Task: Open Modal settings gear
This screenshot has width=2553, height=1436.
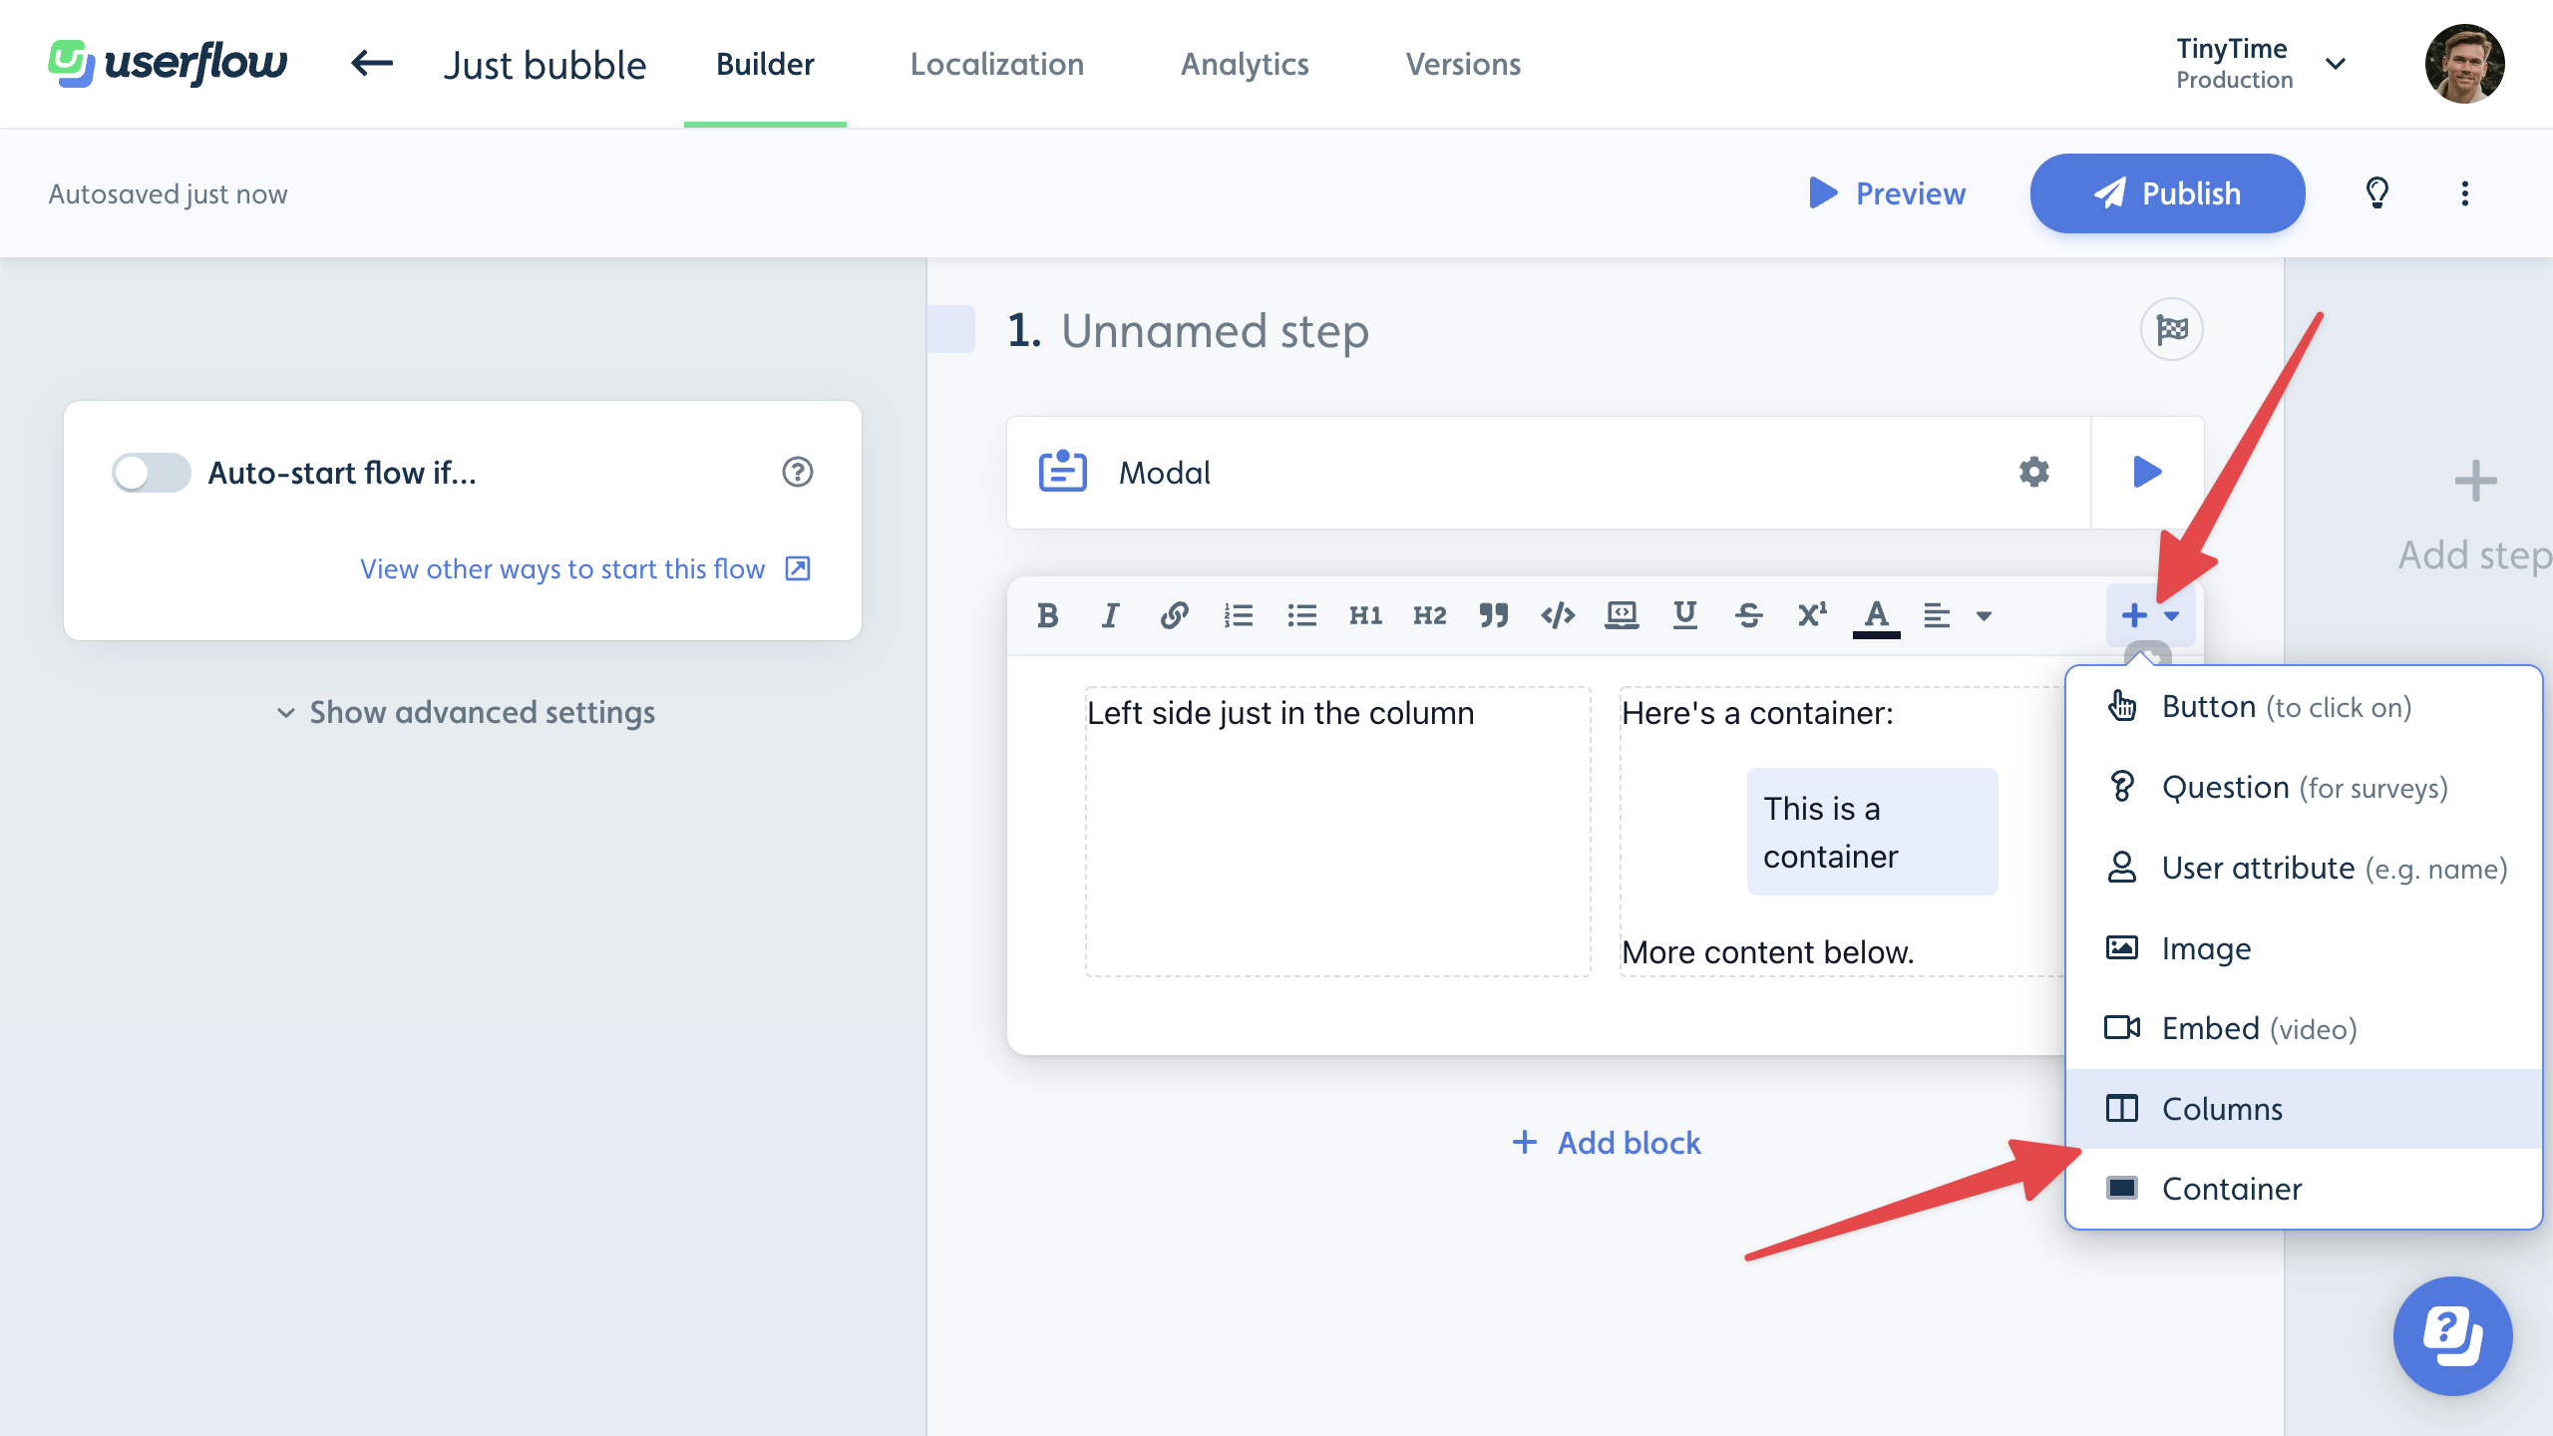Action: (x=2033, y=472)
